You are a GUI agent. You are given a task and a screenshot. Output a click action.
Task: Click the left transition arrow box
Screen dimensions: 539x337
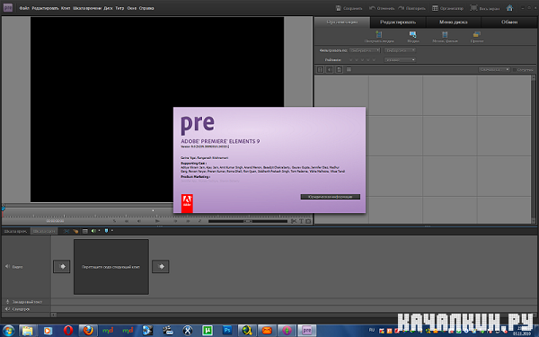coord(61,266)
